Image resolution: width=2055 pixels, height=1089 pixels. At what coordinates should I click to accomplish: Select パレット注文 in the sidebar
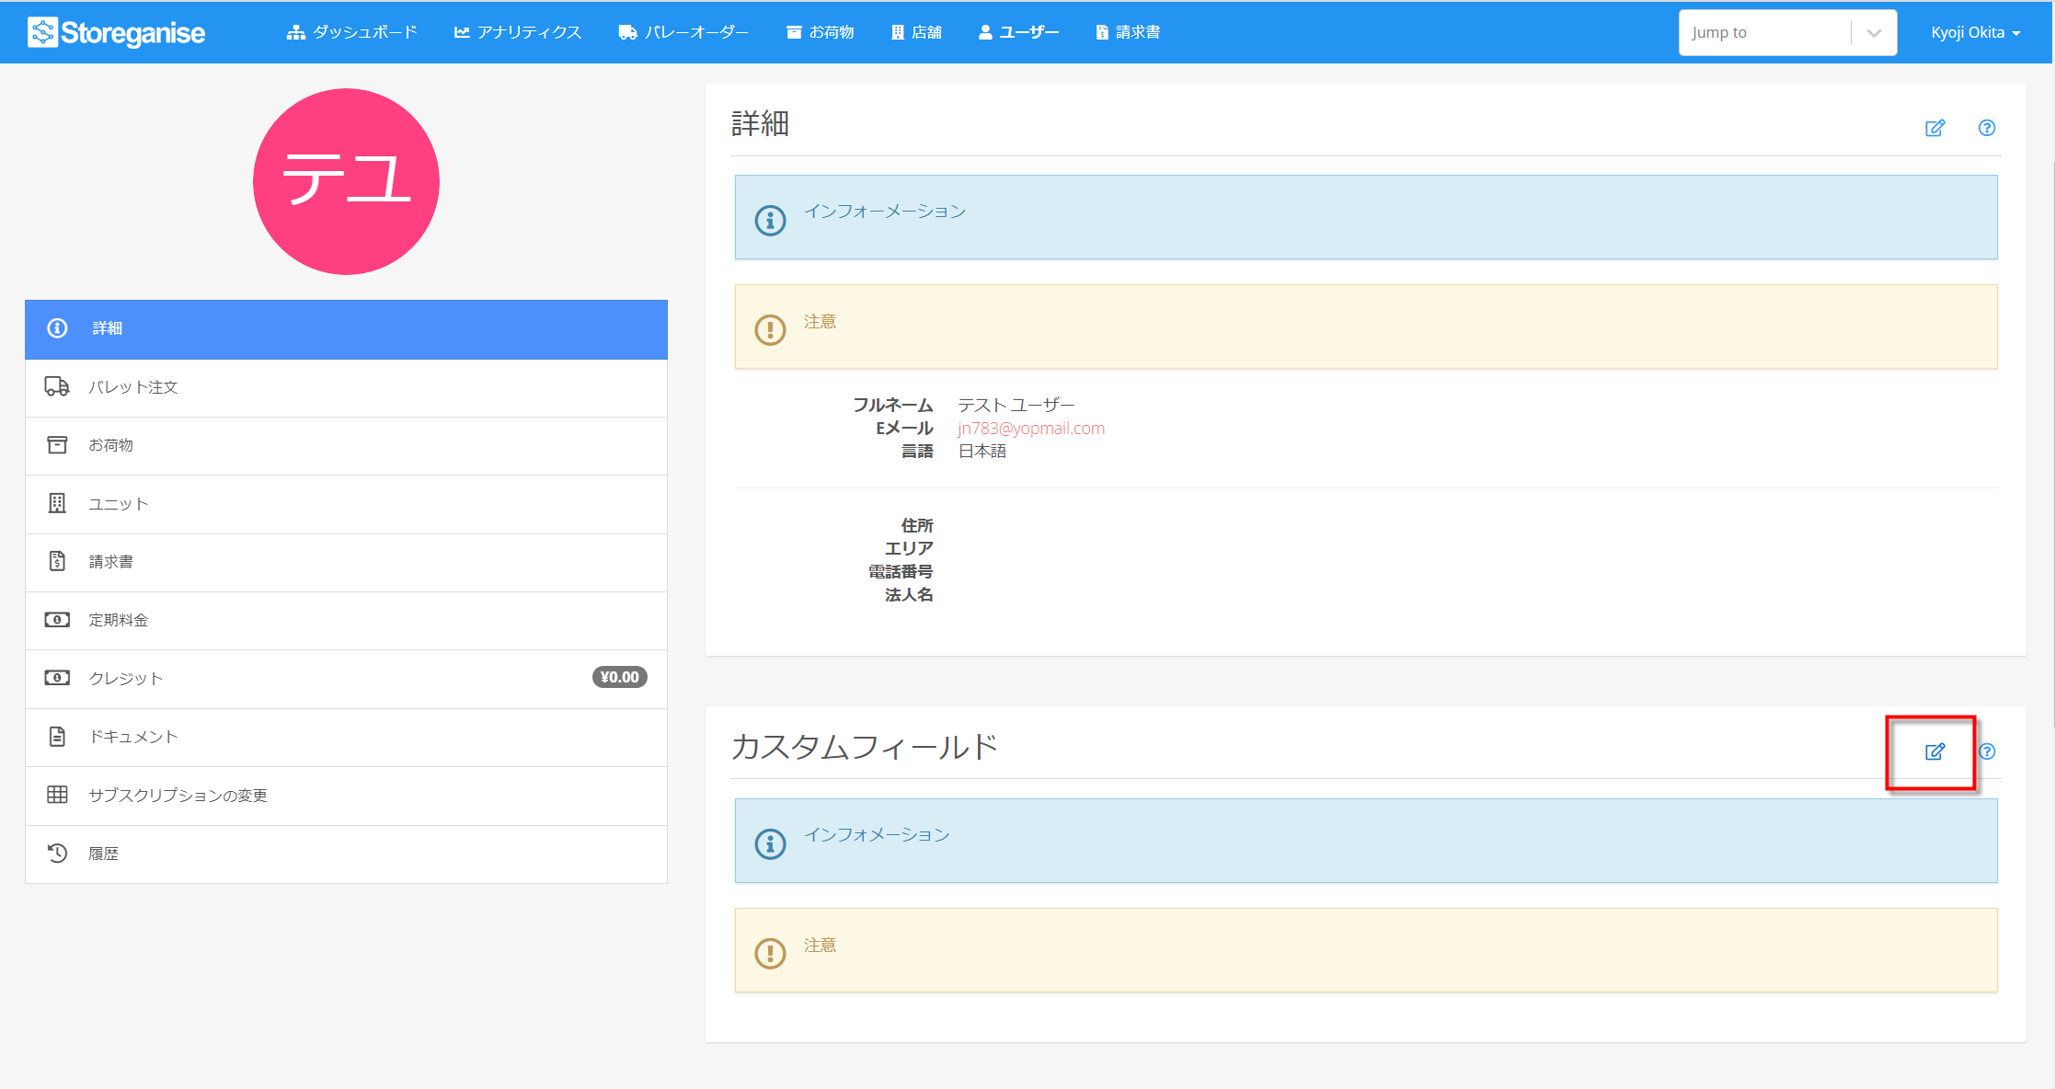pos(346,387)
